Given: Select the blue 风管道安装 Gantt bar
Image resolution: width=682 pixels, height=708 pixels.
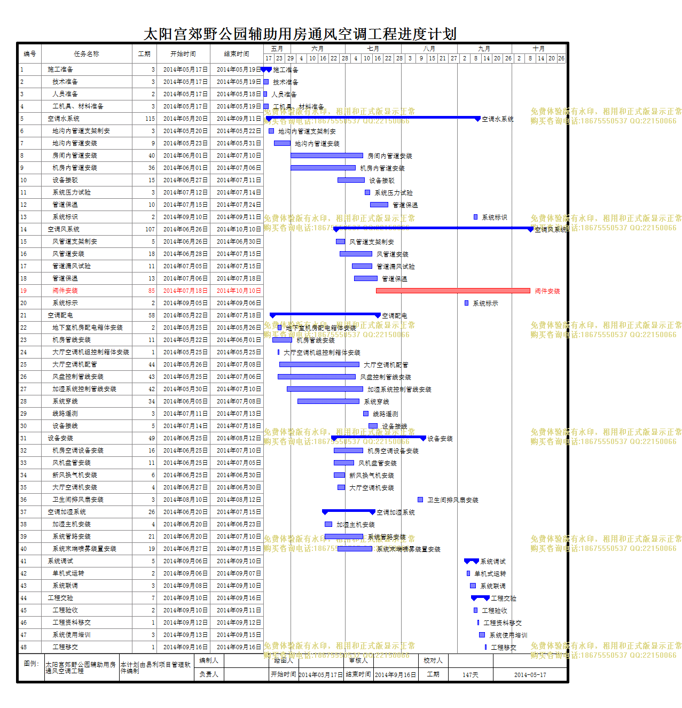Looking at the screenshot, I should [x=356, y=254].
